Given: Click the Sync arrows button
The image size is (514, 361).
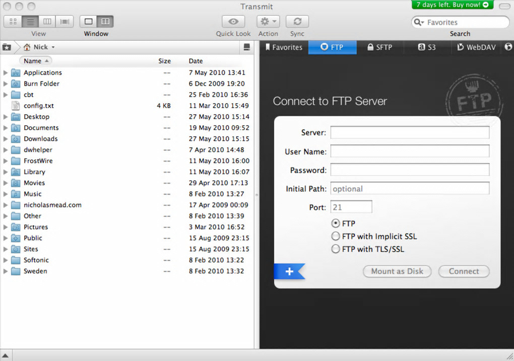Looking at the screenshot, I should pyautogui.click(x=297, y=22).
